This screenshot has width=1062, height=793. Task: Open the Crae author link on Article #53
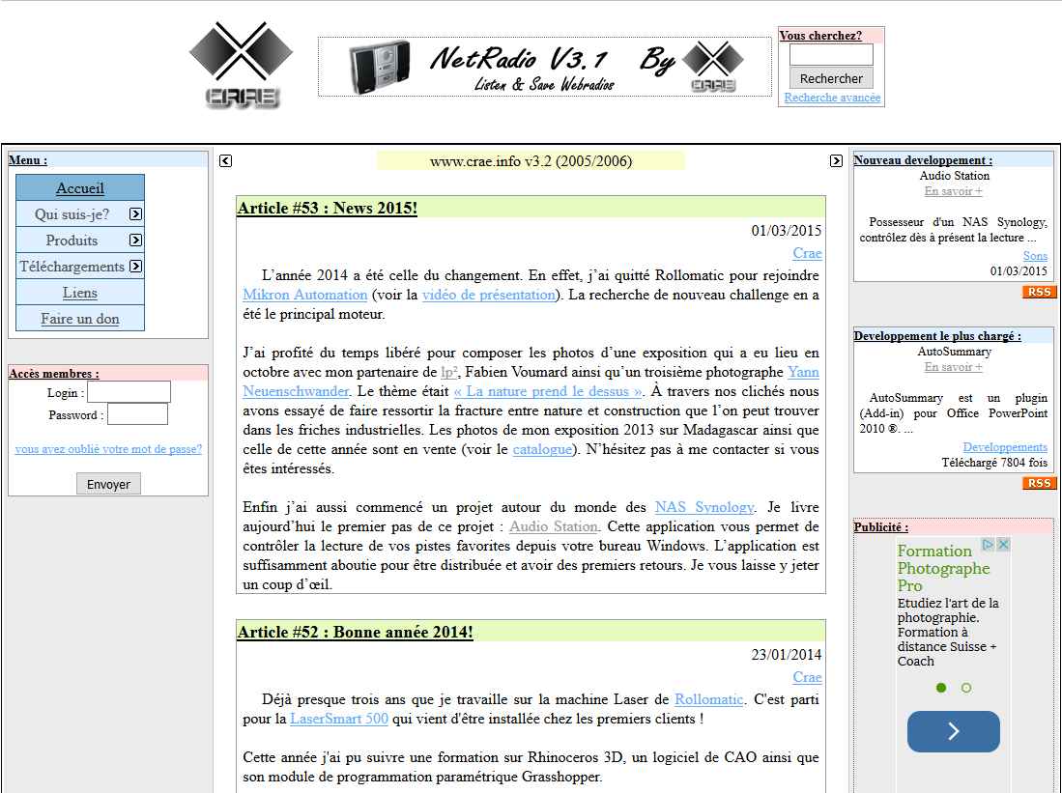(807, 253)
